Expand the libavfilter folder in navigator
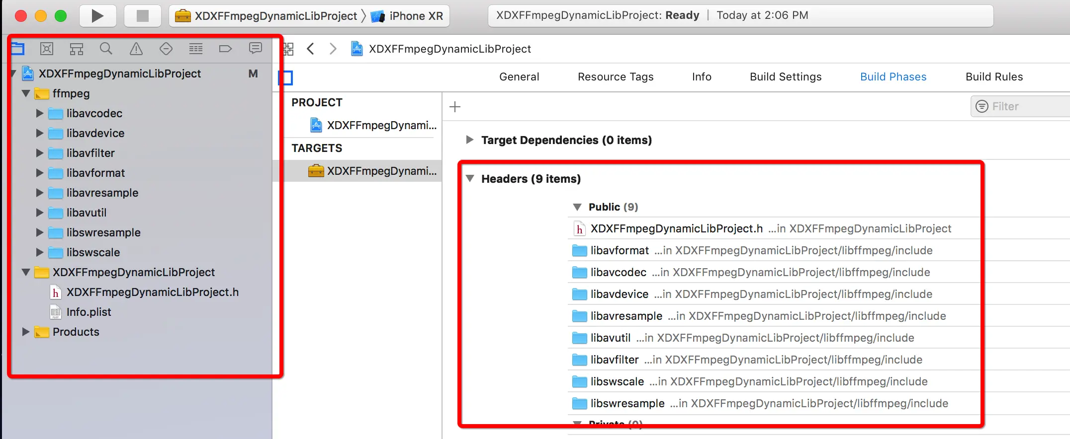Screen dimensions: 1070x439 40,153
